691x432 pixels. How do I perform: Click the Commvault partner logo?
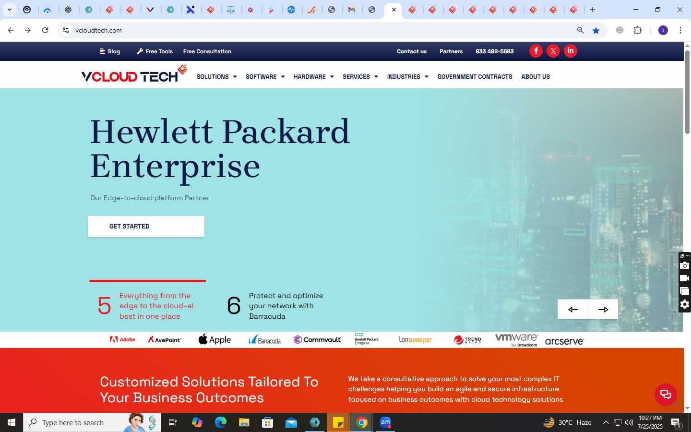[317, 339]
